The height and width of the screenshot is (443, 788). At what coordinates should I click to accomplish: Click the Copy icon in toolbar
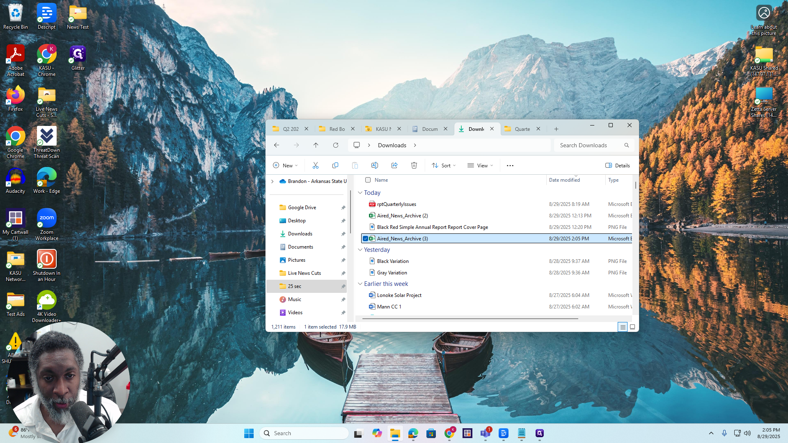335,165
